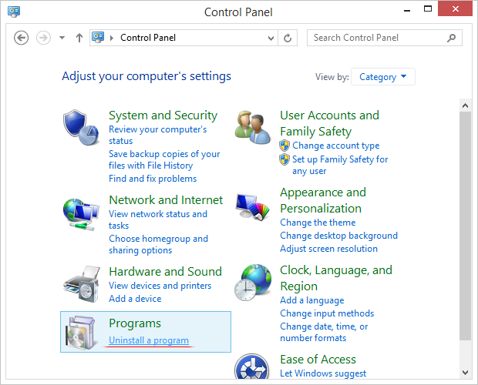Click View devices and printers

160,286
